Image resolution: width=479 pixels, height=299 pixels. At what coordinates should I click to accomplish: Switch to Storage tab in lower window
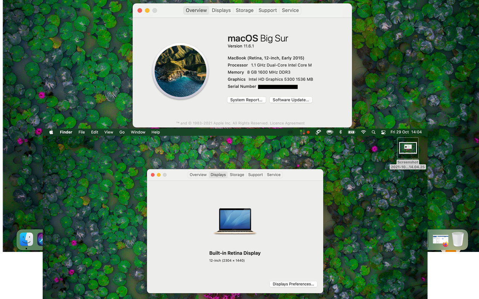click(x=237, y=175)
